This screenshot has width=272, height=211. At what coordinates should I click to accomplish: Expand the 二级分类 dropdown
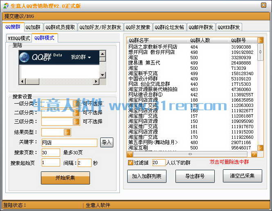[76, 112]
